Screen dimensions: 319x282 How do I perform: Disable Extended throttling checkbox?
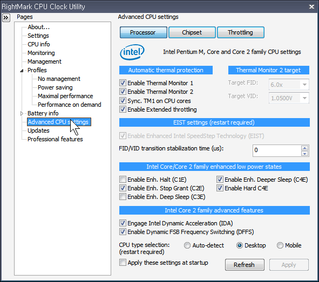123,109
